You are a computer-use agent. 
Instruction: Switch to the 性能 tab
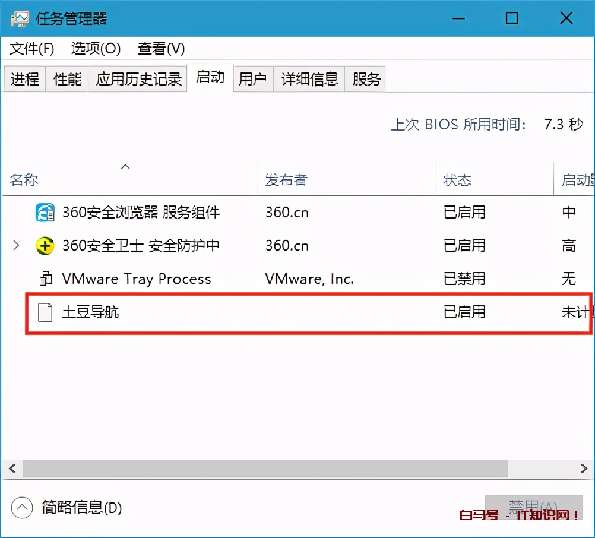coord(67,78)
